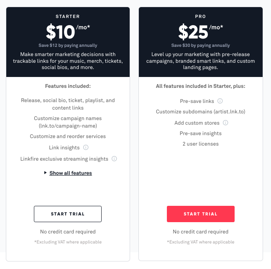This screenshot has height=269, width=271.
Task: Click the $10 per month price
Action: pyautogui.click(x=68, y=32)
